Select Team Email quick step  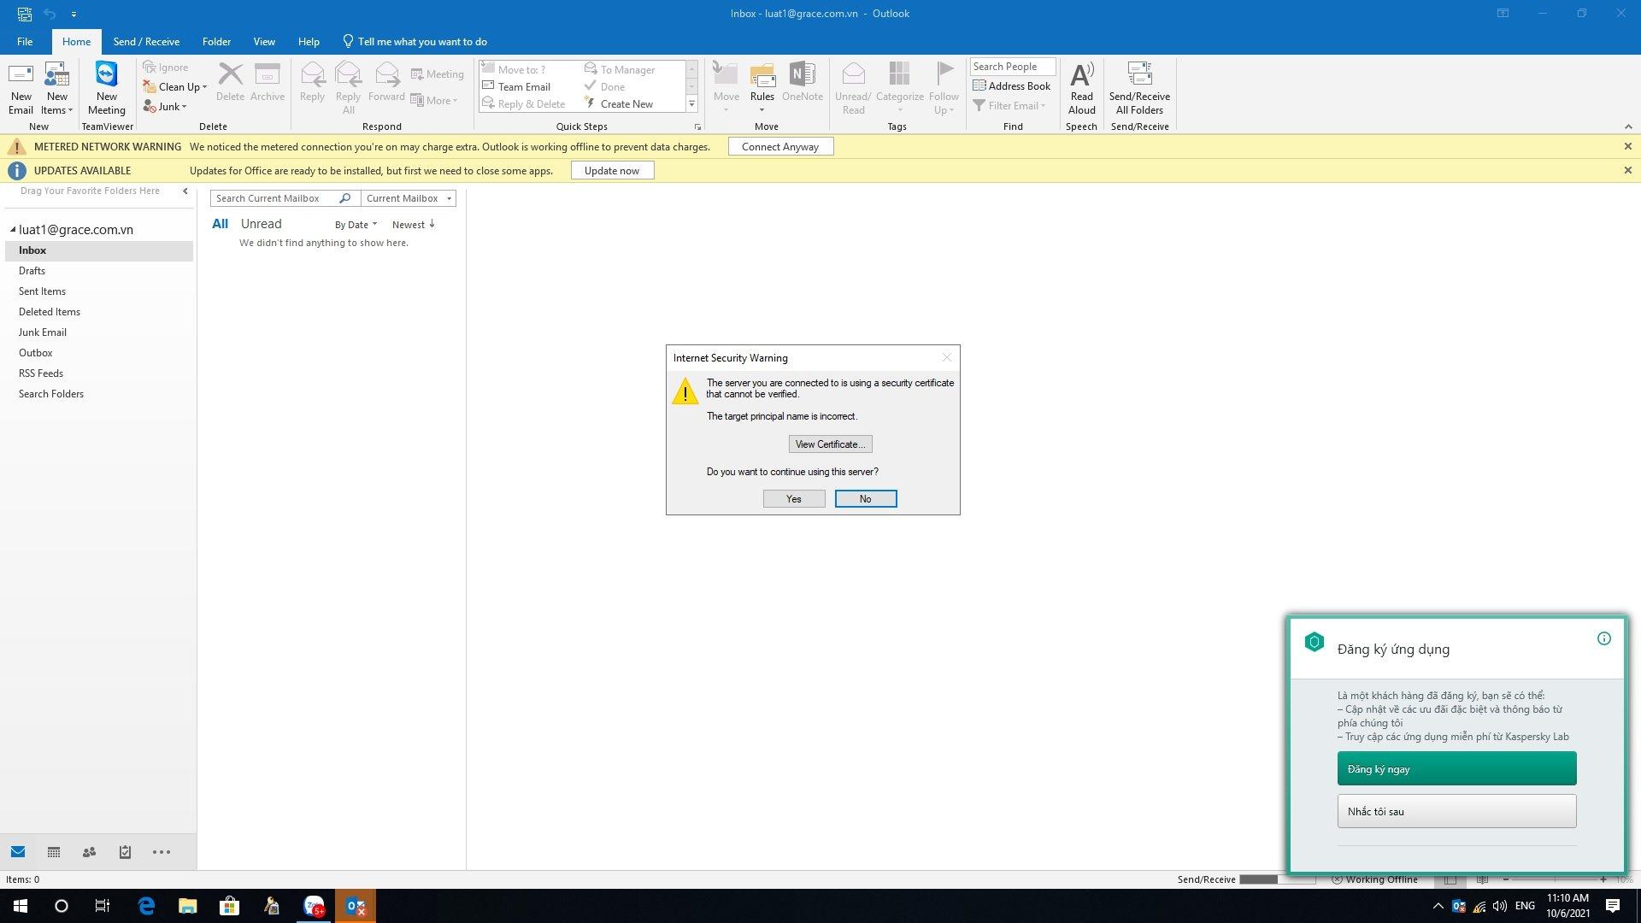point(517,86)
